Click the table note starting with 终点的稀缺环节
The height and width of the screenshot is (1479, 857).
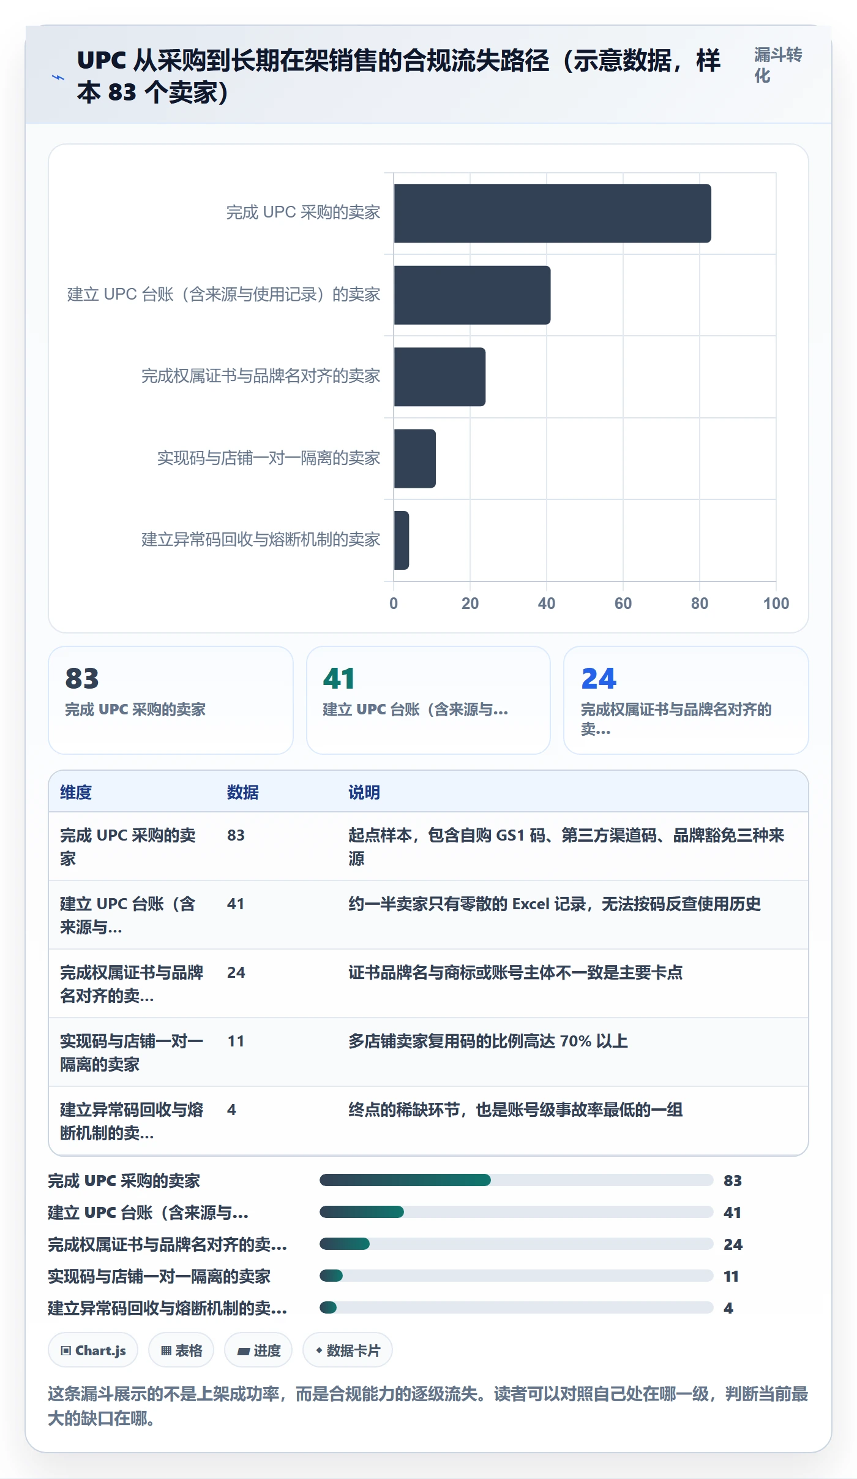[x=515, y=1110]
